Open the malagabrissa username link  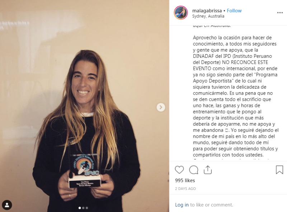[207, 11]
